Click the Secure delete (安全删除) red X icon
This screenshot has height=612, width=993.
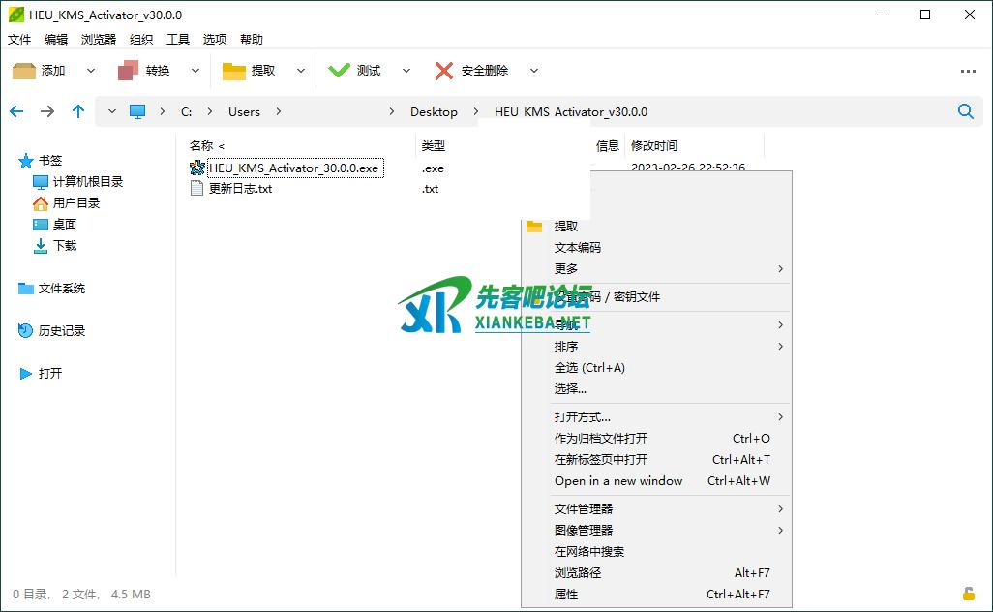coord(444,71)
